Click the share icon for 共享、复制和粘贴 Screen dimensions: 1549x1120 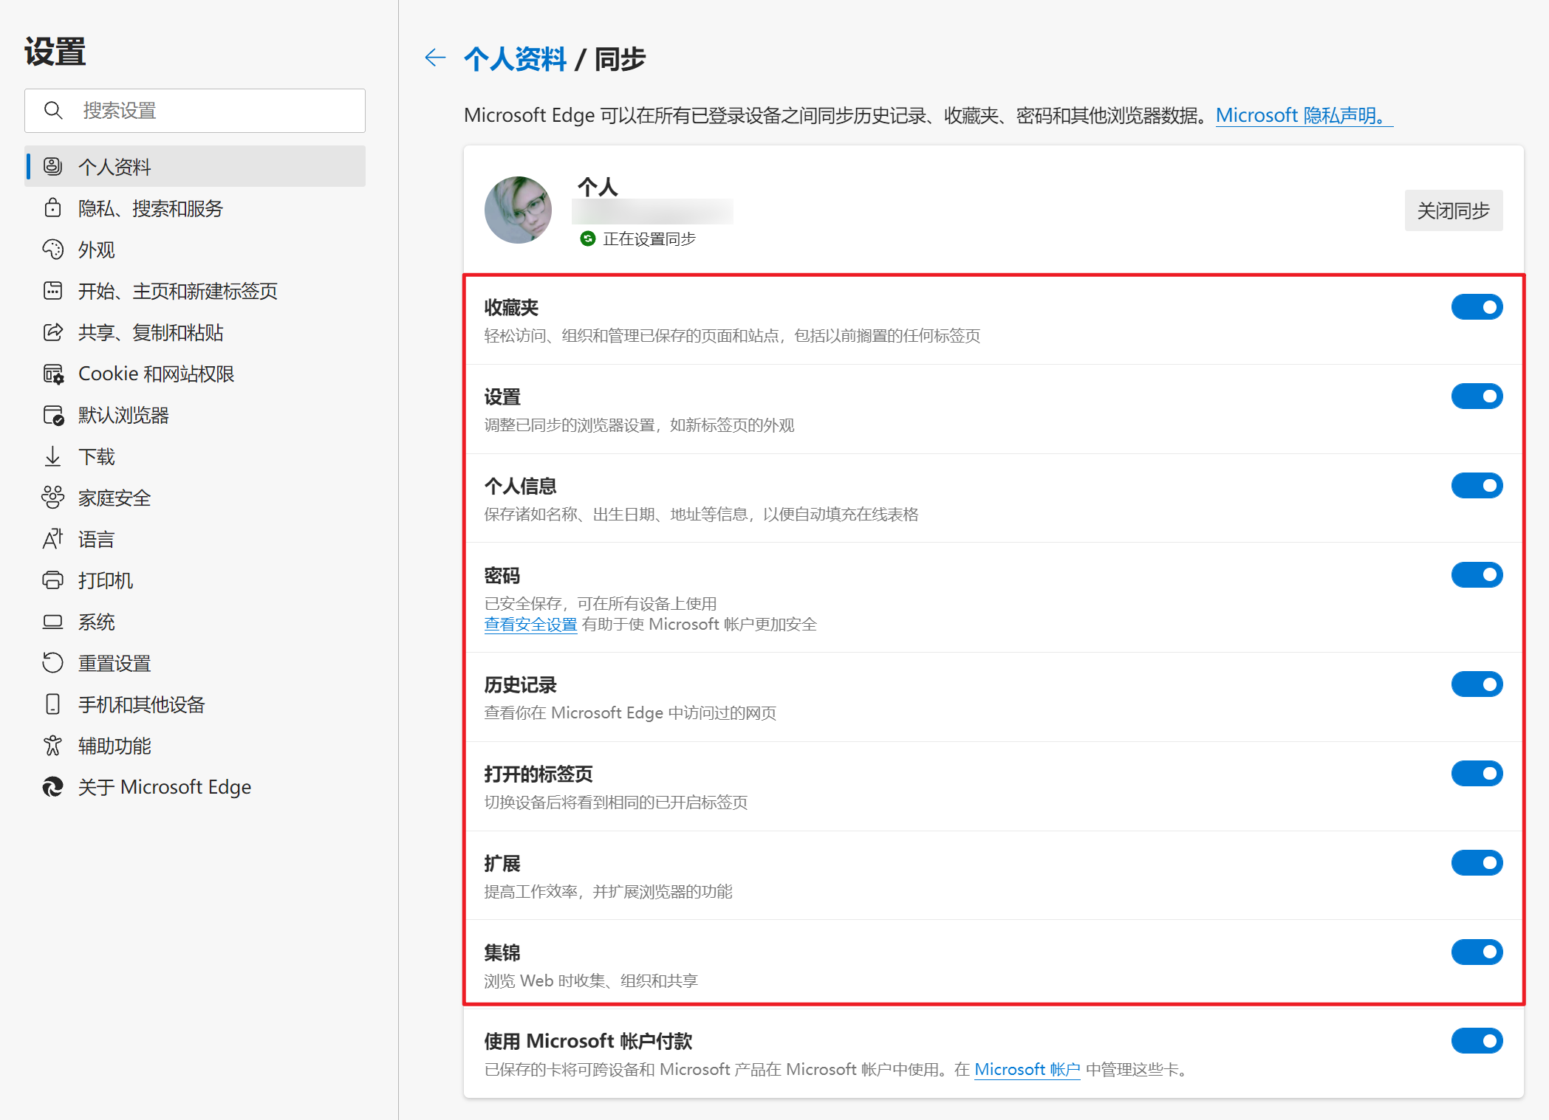pos(52,332)
